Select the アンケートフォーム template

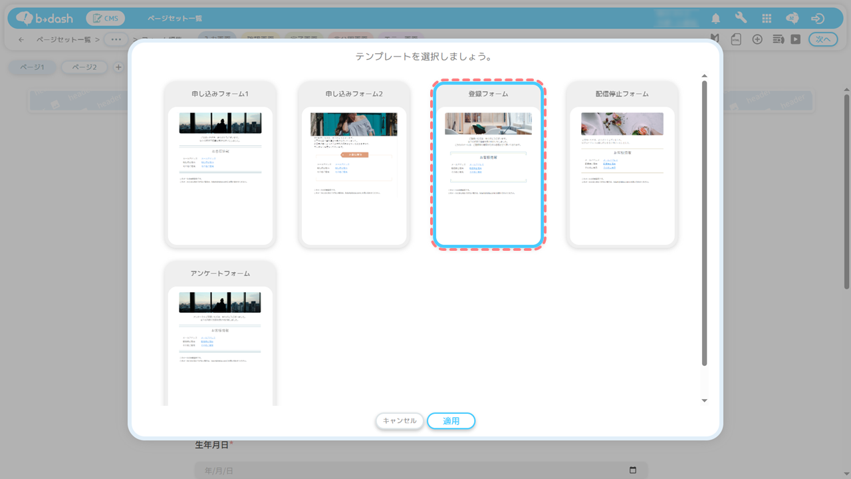[220, 333]
